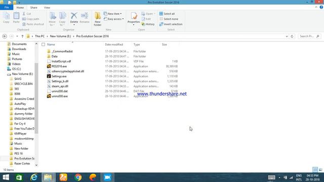The height and width of the screenshot is (182, 324).
Task: Click Edit in Open group
Action: (146, 19)
